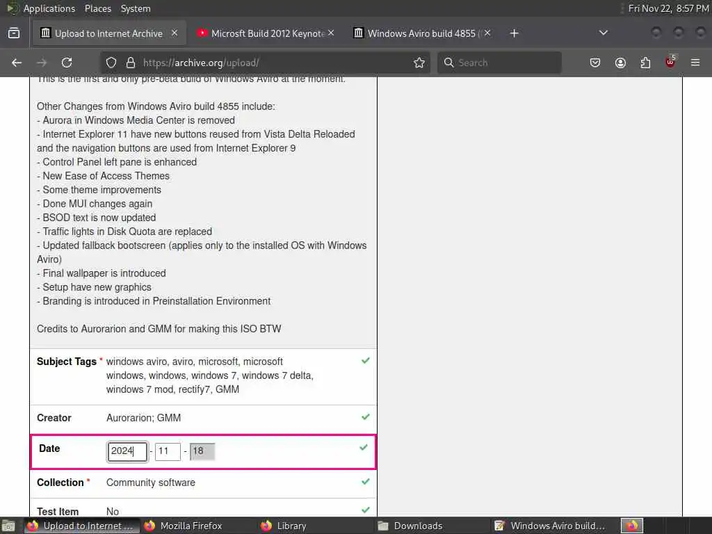Click the padlock site security icon
This screenshot has width=712, height=534.
tap(131, 63)
